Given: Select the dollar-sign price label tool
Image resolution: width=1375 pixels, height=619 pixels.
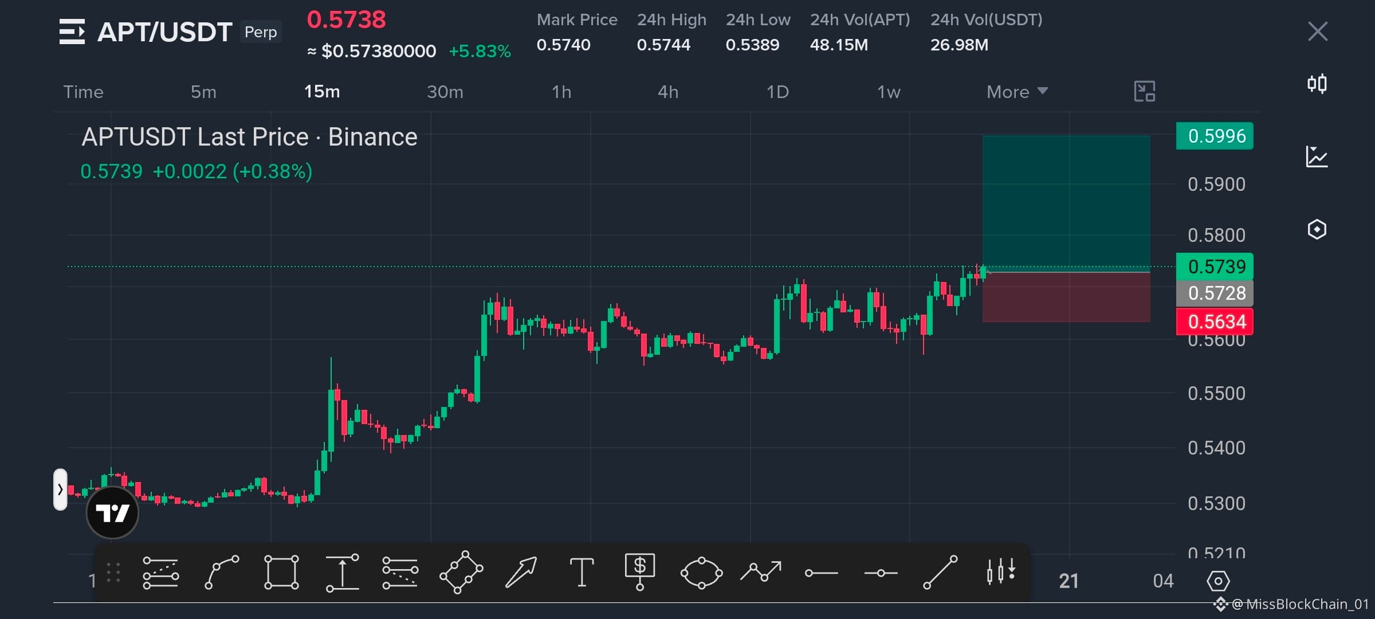Looking at the screenshot, I should (640, 571).
